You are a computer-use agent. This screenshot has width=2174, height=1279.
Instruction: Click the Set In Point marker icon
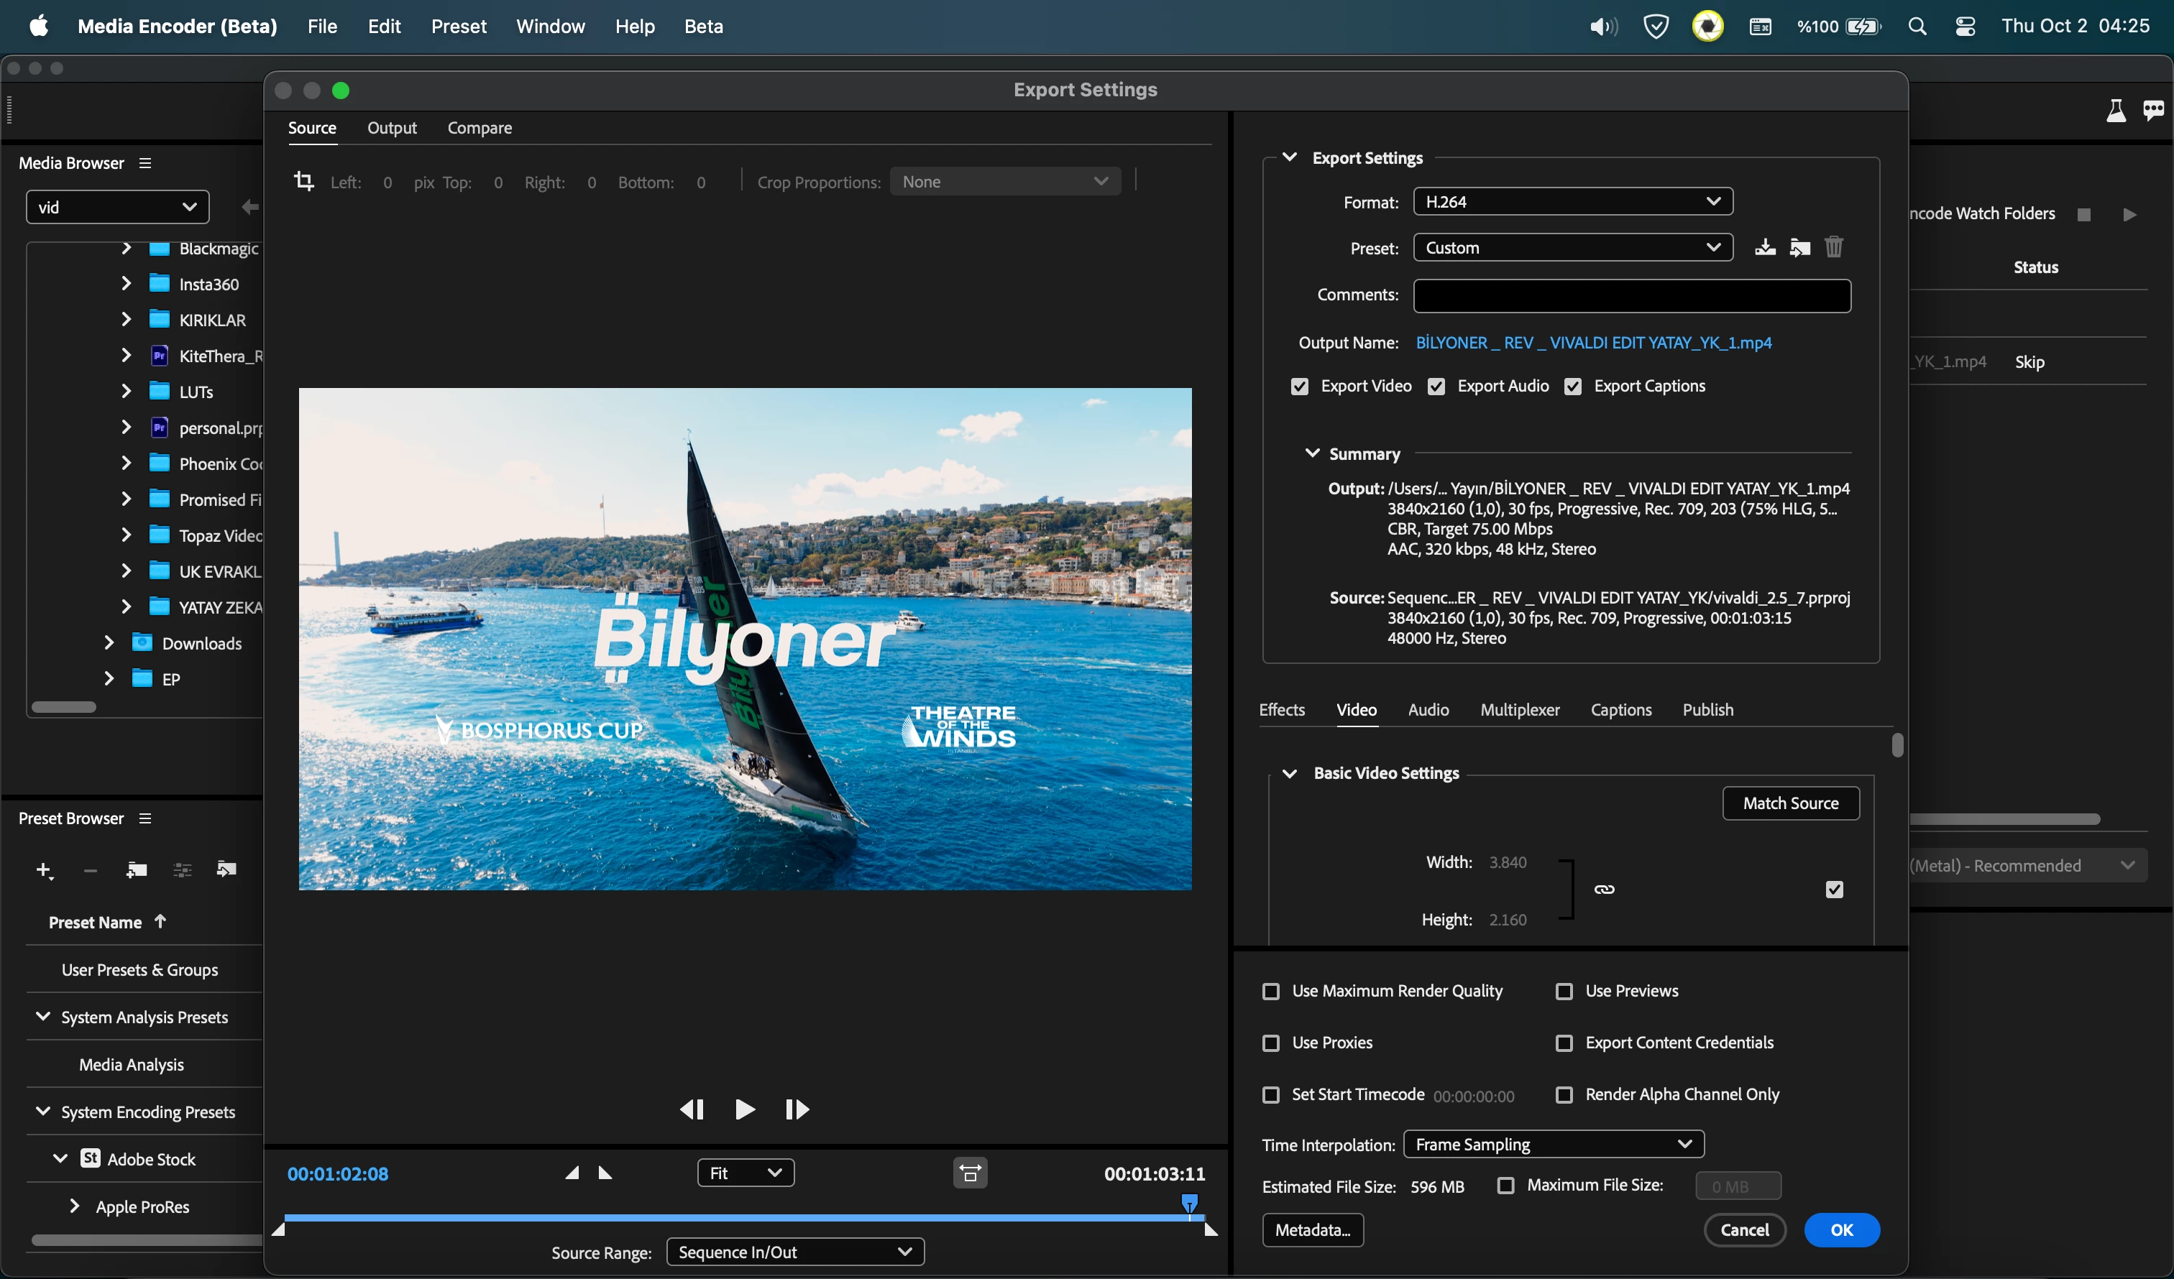572,1173
